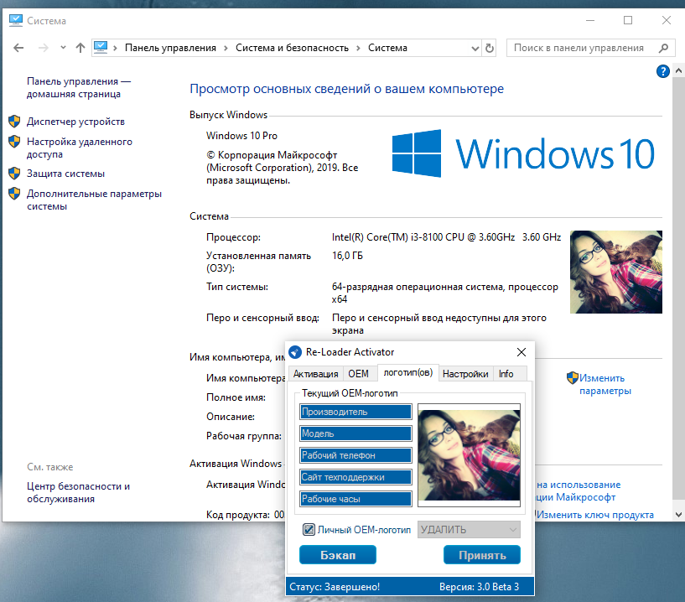
Task: Go back with the left arrow
Action: [x=18, y=48]
